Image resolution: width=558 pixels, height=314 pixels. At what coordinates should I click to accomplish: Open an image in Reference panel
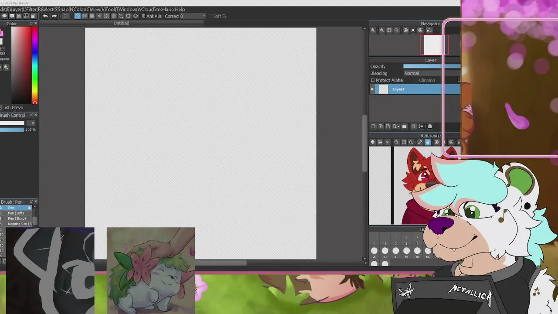pos(380,142)
